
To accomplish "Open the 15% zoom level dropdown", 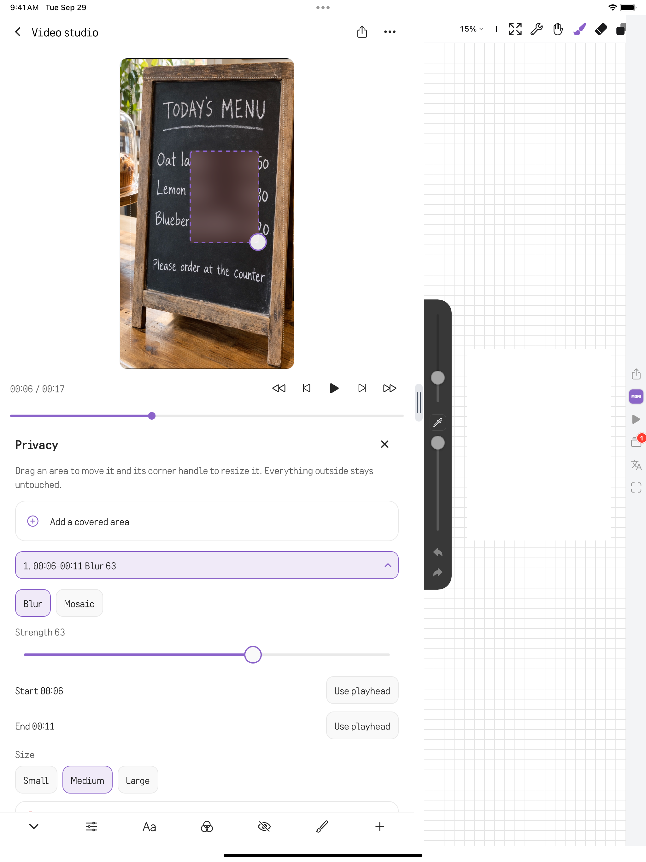I will pyautogui.click(x=472, y=29).
